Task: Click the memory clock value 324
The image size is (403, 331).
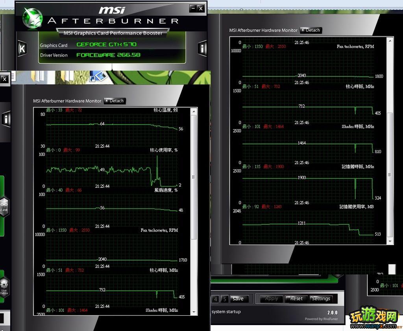Action: [x=378, y=198]
